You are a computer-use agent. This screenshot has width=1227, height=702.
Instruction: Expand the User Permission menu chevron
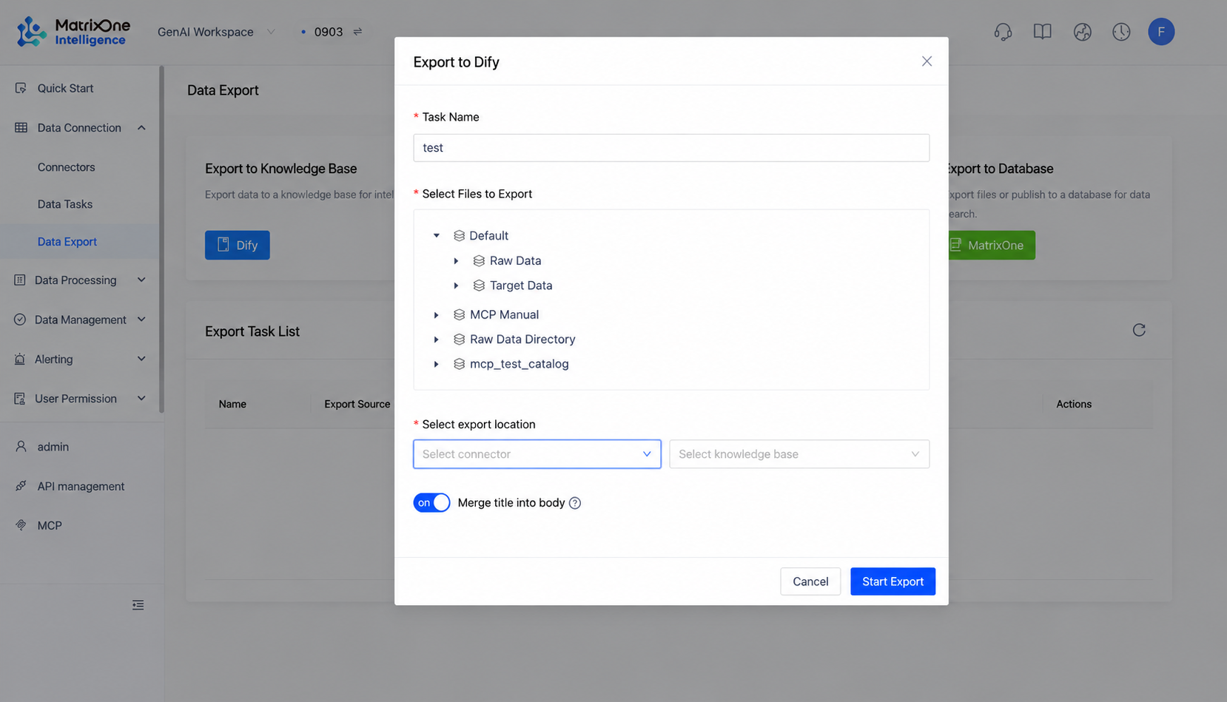[x=141, y=399]
